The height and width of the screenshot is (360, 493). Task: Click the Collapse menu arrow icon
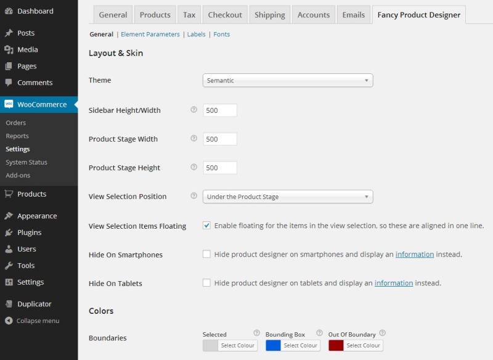(x=9, y=321)
